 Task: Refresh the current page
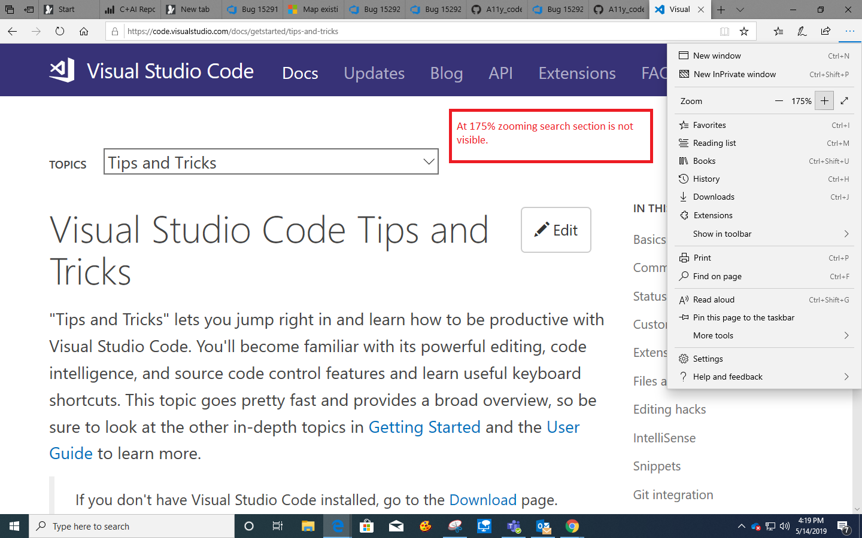click(x=59, y=31)
